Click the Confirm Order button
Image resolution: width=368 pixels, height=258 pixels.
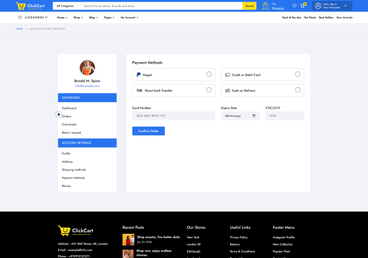148,131
